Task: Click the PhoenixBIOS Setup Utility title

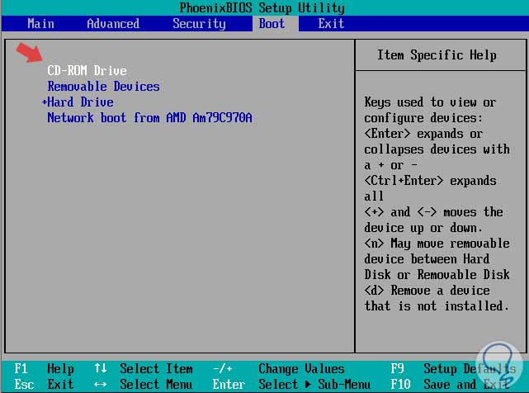Action: coord(262,7)
